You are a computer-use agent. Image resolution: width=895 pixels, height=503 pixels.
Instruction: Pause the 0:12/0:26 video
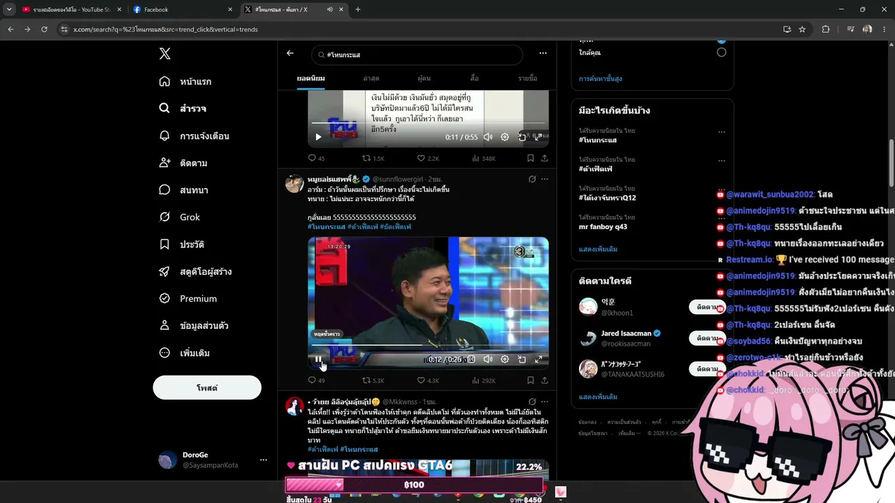[x=318, y=359]
